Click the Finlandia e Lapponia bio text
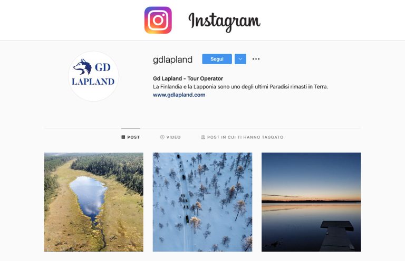The height and width of the screenshot is (261, 405). 240,87
